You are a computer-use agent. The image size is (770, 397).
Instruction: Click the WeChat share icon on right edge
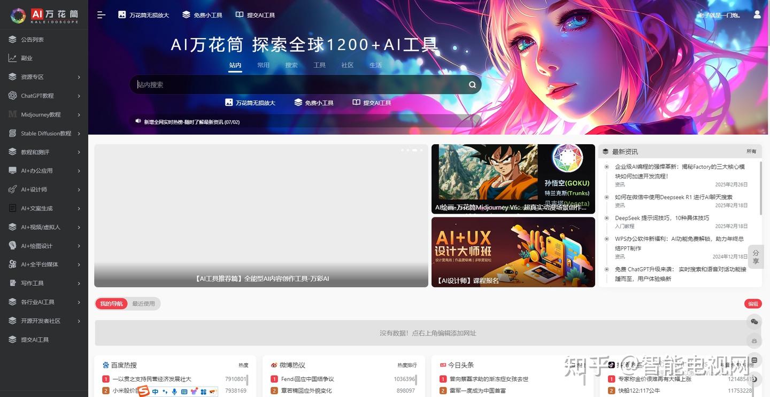tap(754, 321)
